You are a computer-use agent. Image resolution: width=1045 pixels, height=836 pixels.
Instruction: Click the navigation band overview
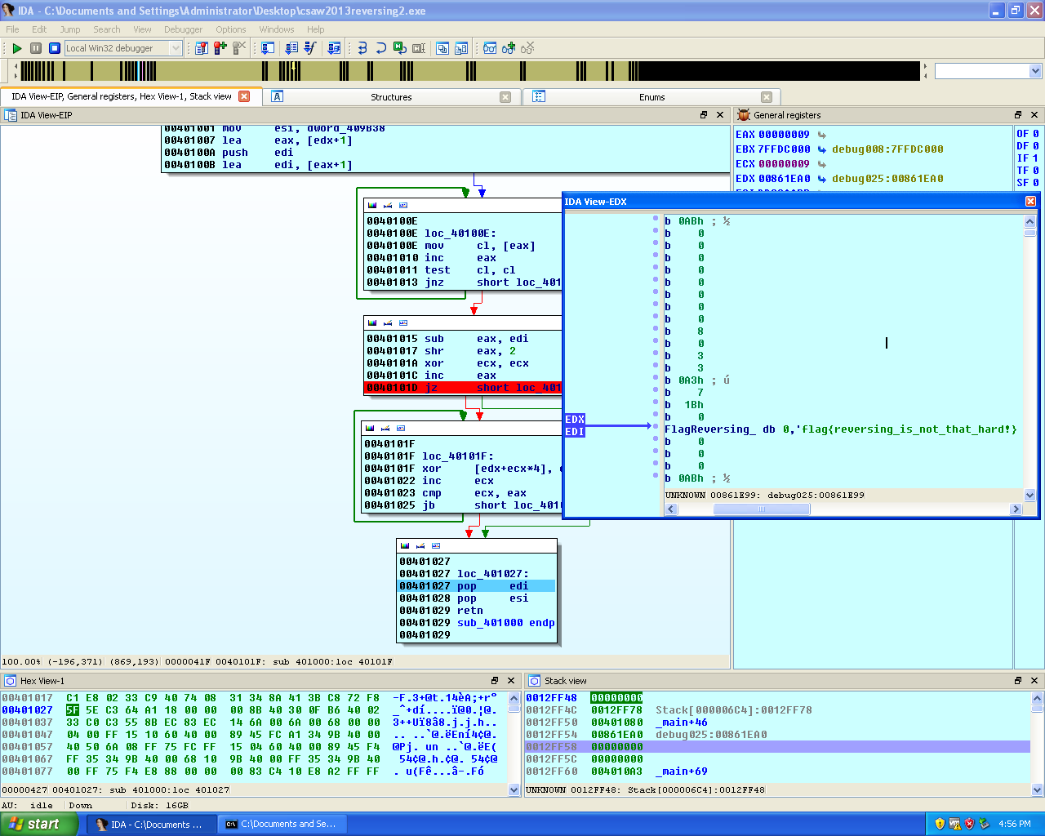[469, 71]
